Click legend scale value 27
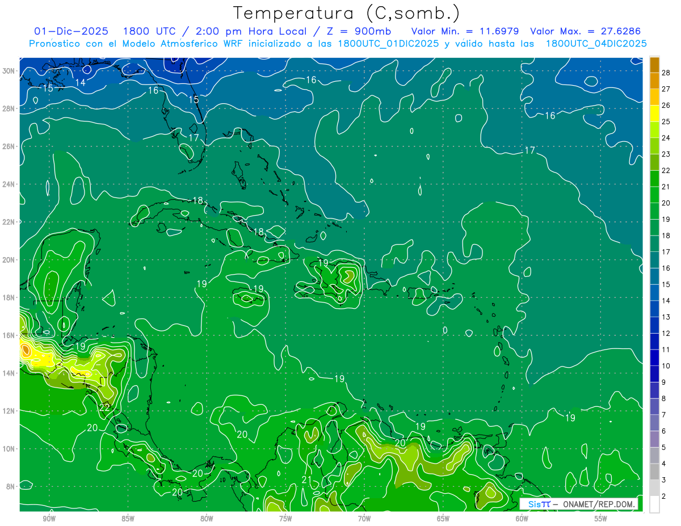The height and width of the screenshot is (526, 681). point(666,89)
